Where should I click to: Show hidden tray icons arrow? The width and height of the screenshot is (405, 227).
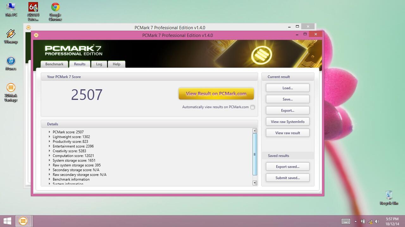(x=355, y=221)
